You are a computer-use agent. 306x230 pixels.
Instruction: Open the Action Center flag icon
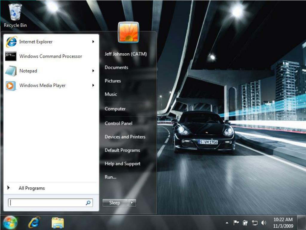tap(236, 223)
